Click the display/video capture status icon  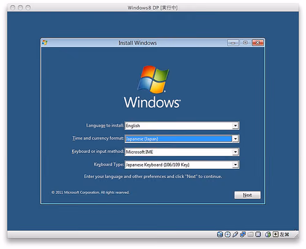(x=258, y=234)
